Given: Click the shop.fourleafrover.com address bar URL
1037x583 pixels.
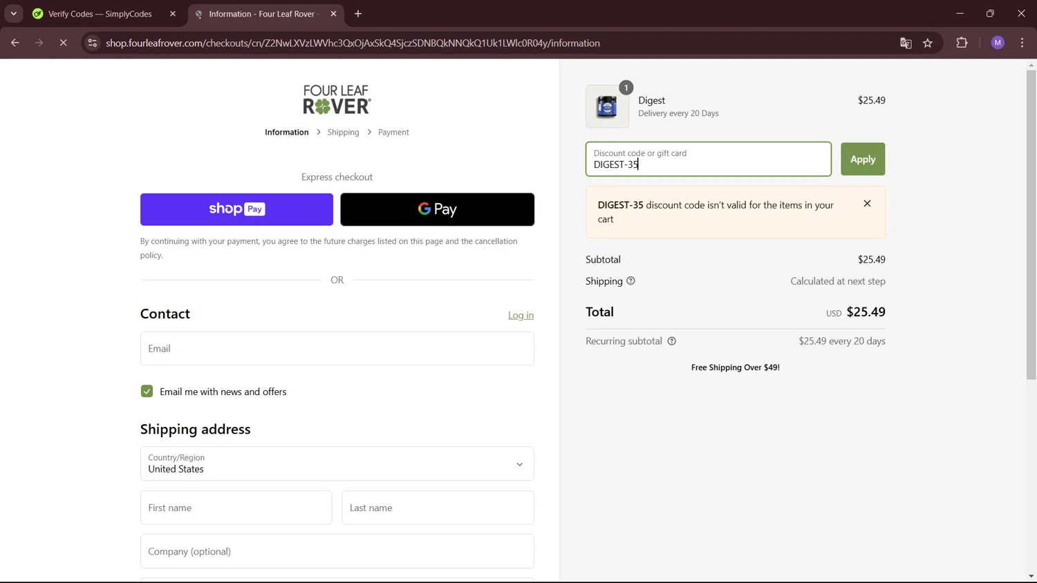Looking at the screenshot, I should 353,43.
